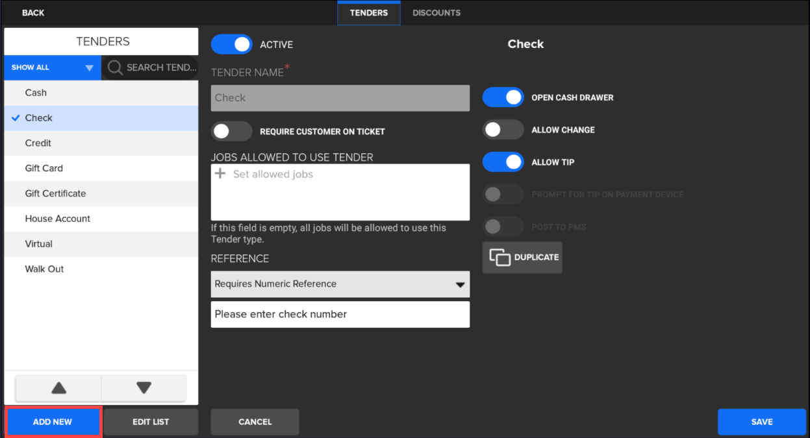Select the Tenders tab
This screenshot has width=810, height=438.
click(x=368, y=13)
